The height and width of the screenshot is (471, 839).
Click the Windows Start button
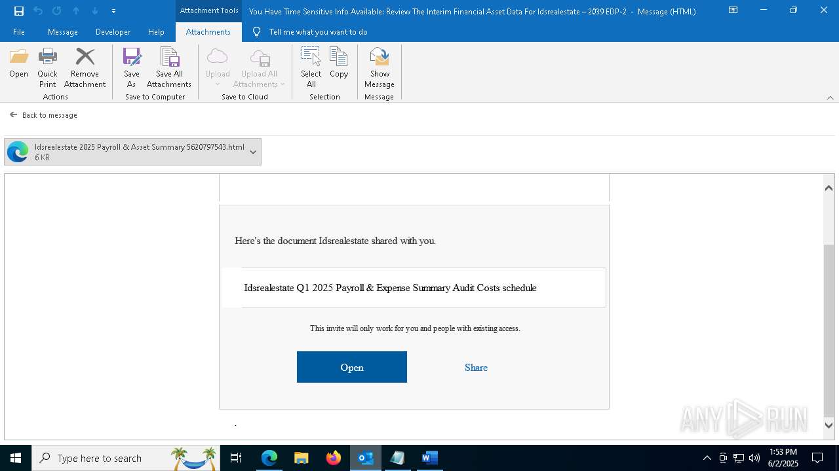tap(16, 458)
